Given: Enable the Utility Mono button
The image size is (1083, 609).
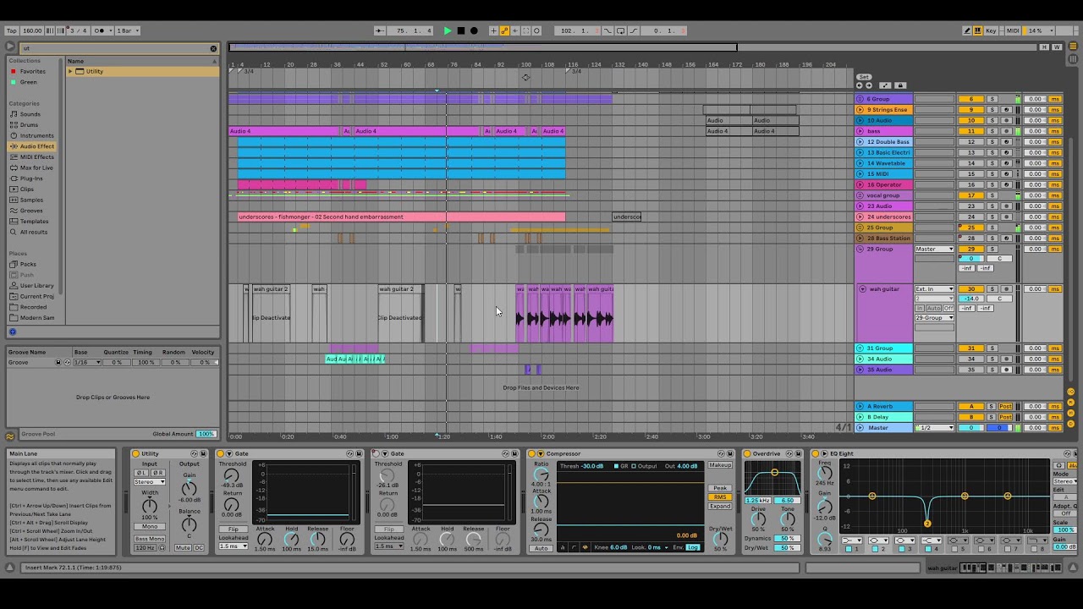Looking at the screenshot, I should (150, 526).
